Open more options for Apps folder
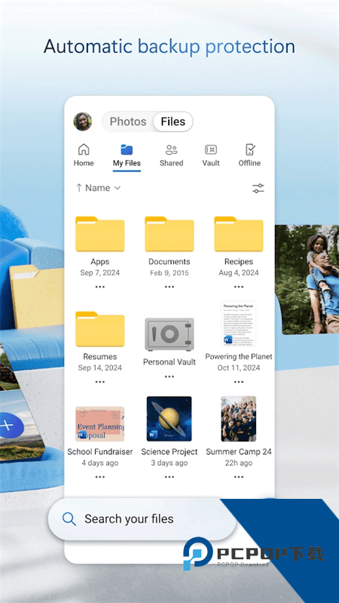Screen dimensions: 339x603 (x=100, y=287)
